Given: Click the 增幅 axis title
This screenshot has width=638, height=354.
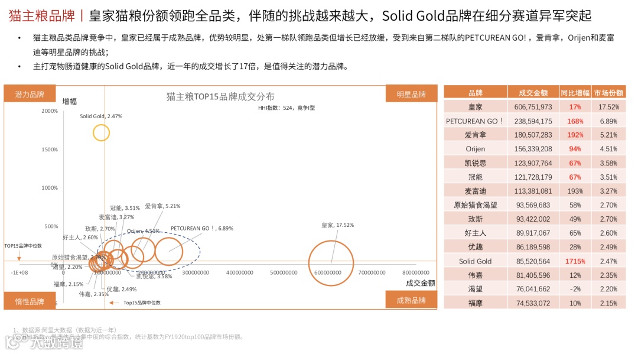Looking at the screenshot, I should [x=70, y=101].
